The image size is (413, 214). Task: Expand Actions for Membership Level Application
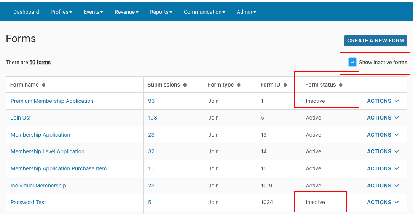click(383, 151)
